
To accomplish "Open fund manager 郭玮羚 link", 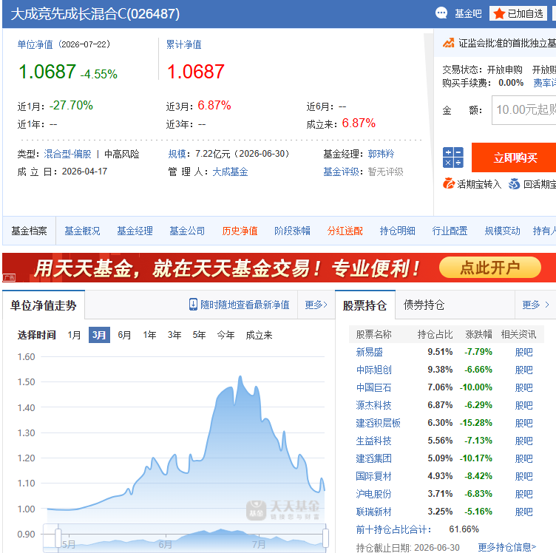I will pyautogui.click(x=381, y=154).
